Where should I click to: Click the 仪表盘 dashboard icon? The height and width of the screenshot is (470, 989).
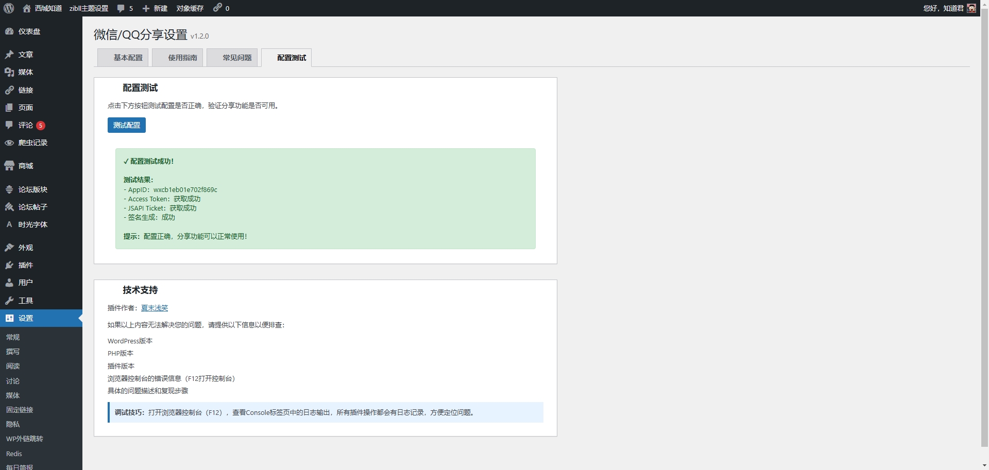tap(9, 31)
